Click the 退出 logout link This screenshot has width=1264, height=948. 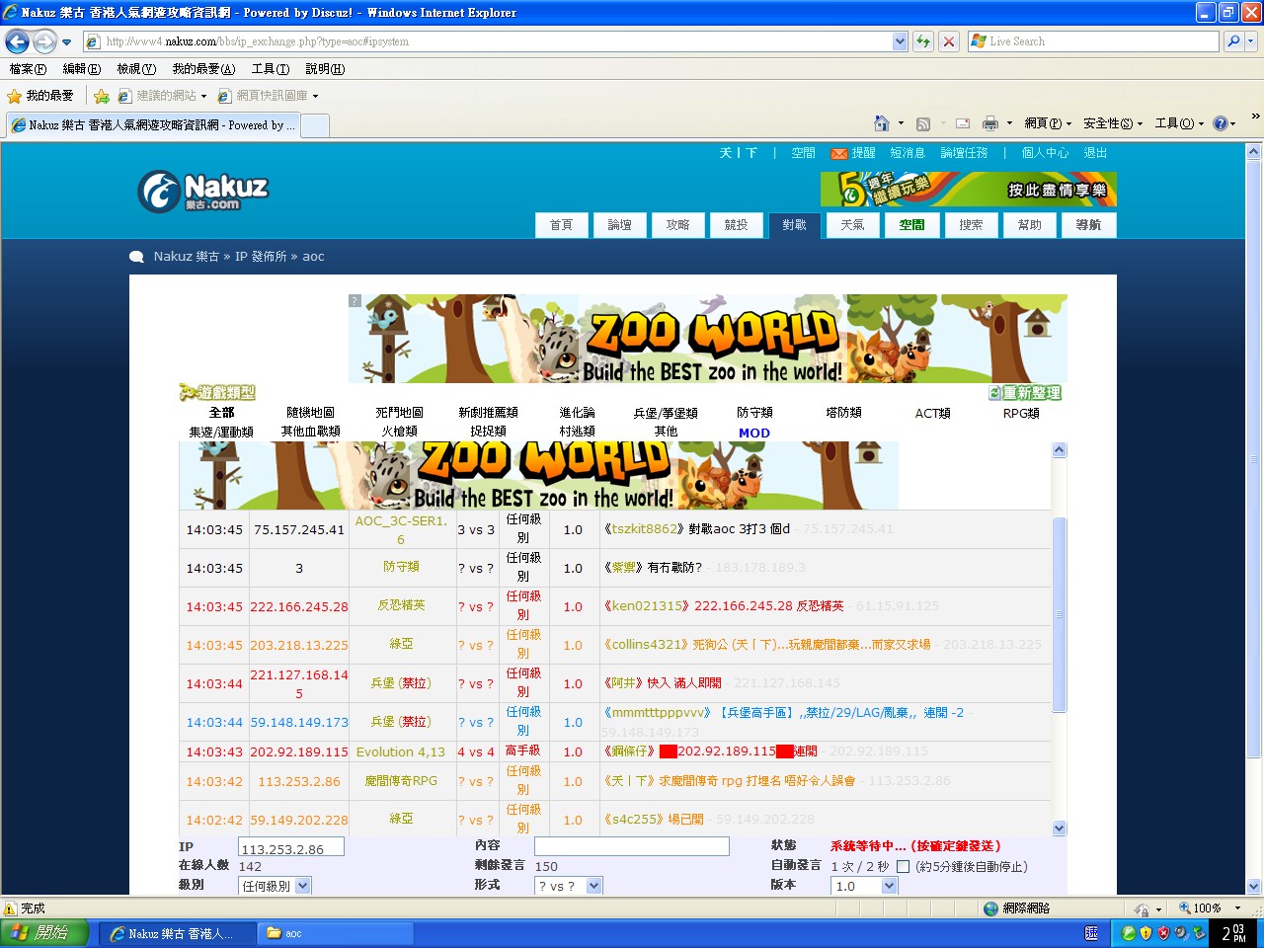[x=1095, y=153]
